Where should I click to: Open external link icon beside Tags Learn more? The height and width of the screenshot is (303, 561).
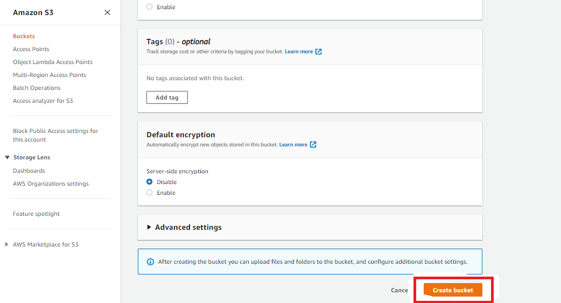[x=318, y=52]
